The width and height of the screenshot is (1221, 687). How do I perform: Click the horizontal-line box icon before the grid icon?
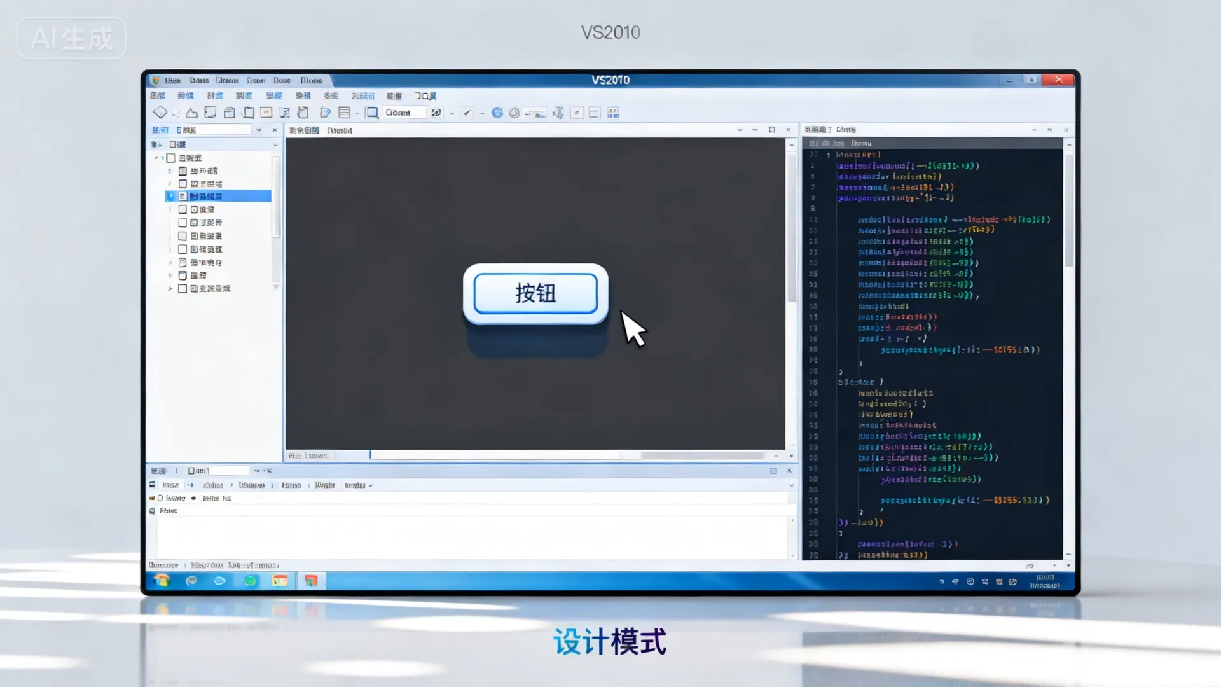click(595, 113)
